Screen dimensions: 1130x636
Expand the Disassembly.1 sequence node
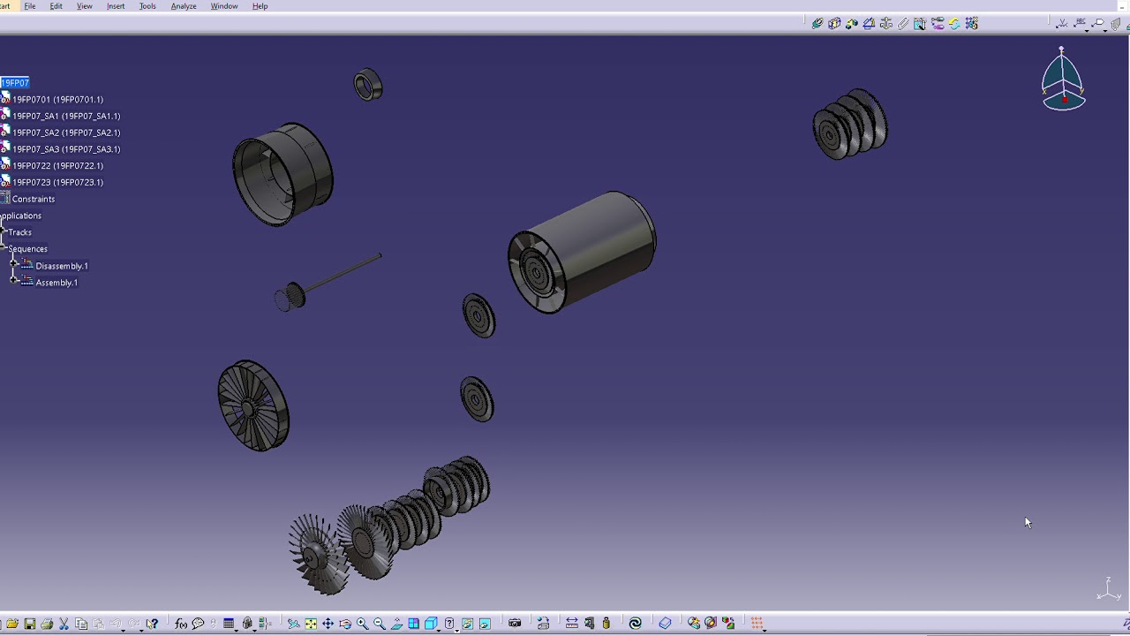14,264
